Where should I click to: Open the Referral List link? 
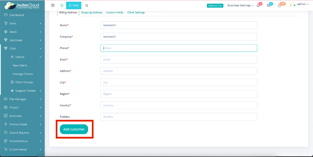(x=215, y=6)
